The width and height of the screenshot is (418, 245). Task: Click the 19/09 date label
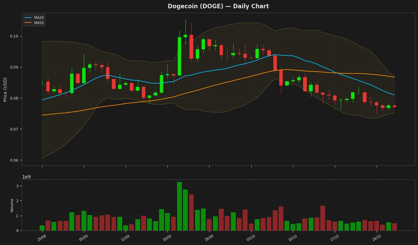167,238
